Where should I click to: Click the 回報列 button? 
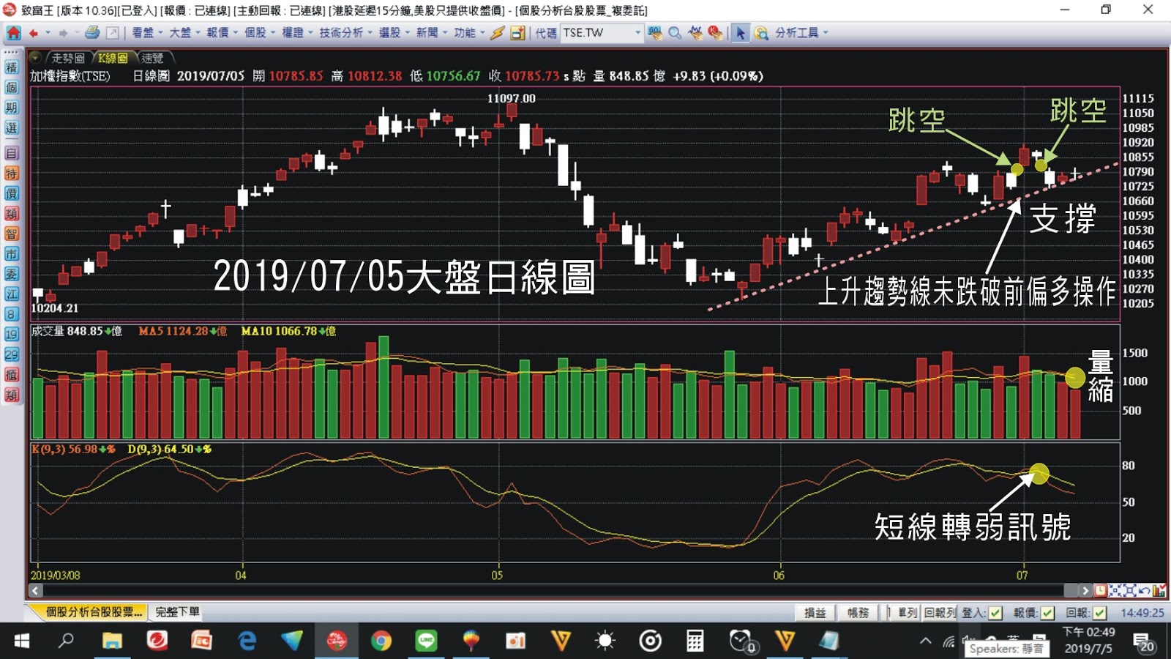pyautogui.click(x=940, y=613)
